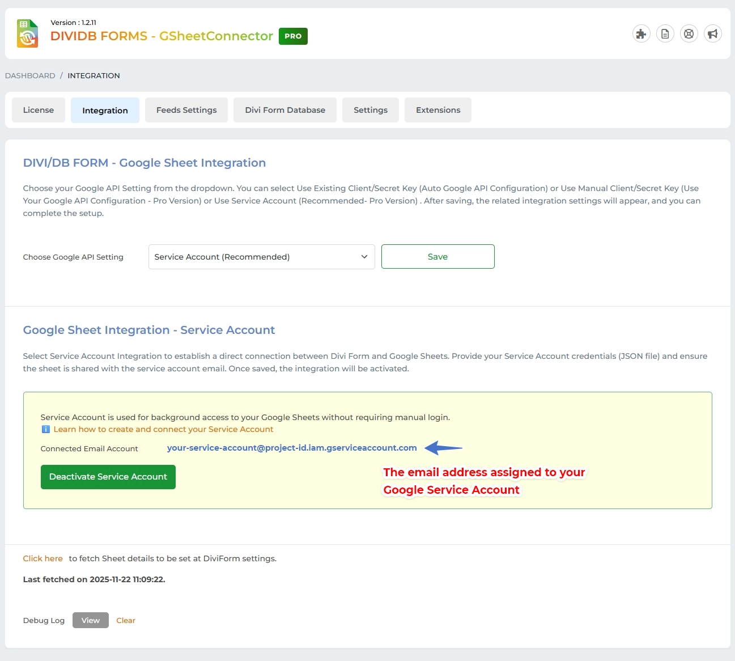Viewport: 735px width, 661px height.
Task: Click the green PRO badge
Action: click(x=293, y=36)
